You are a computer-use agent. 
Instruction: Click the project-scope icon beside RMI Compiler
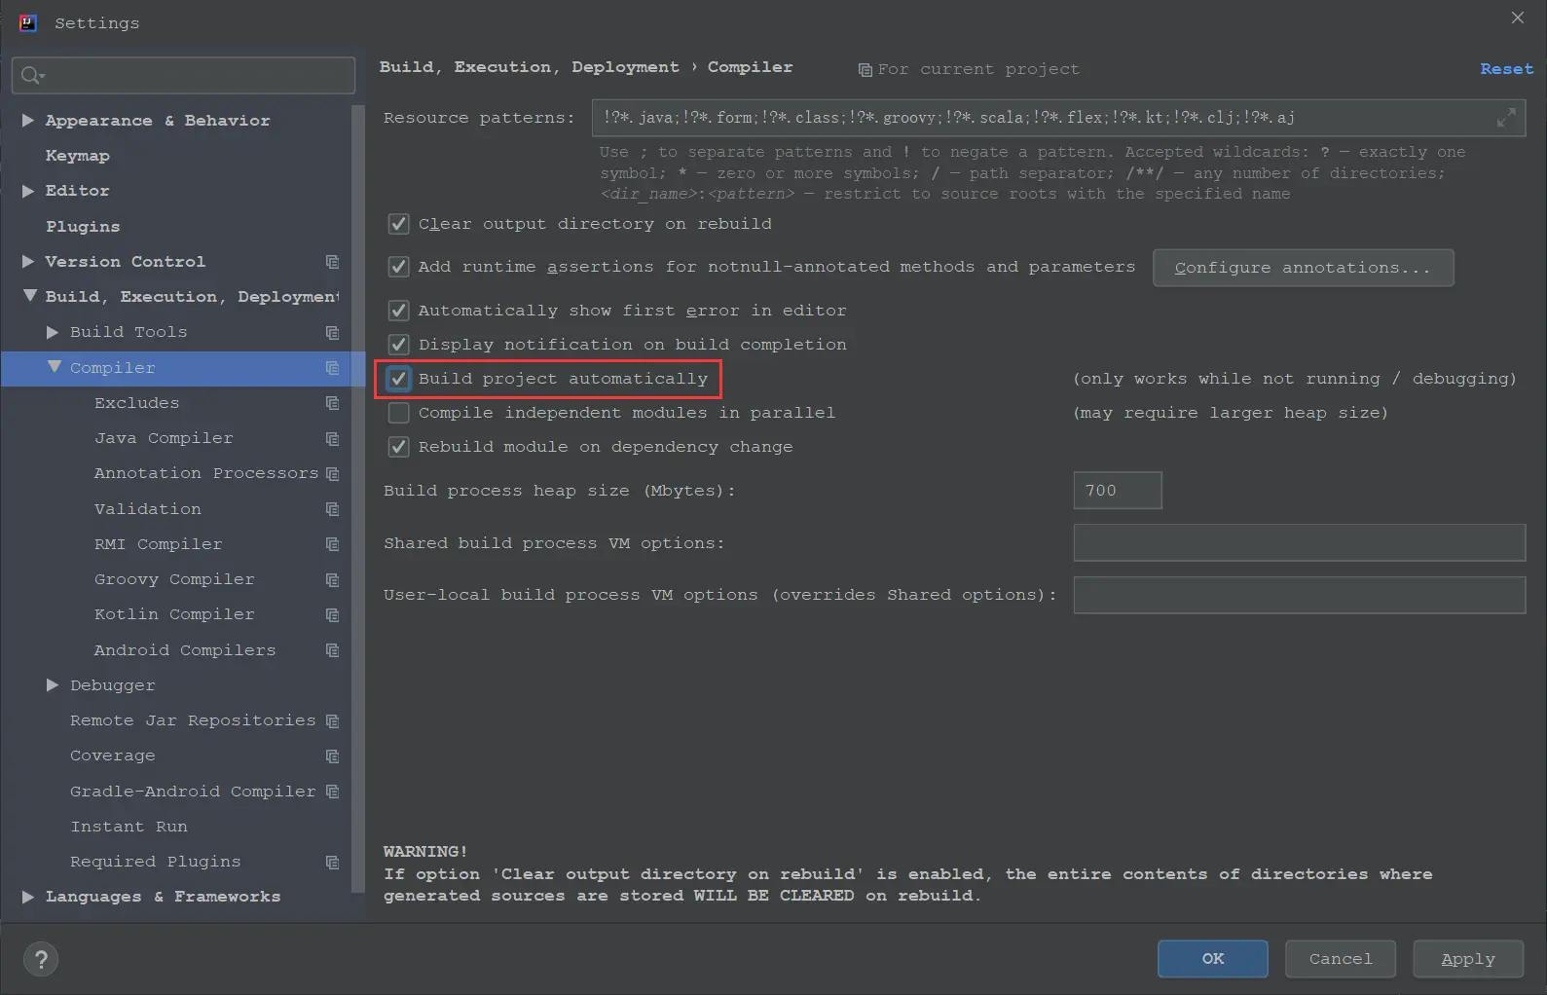[x=332, y=544]
